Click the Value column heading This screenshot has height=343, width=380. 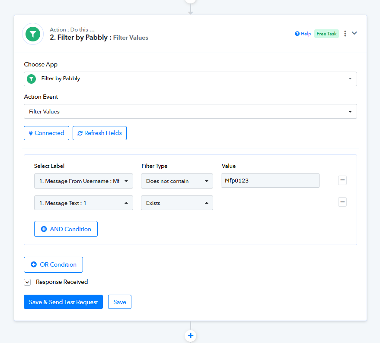tap(229, 166)
